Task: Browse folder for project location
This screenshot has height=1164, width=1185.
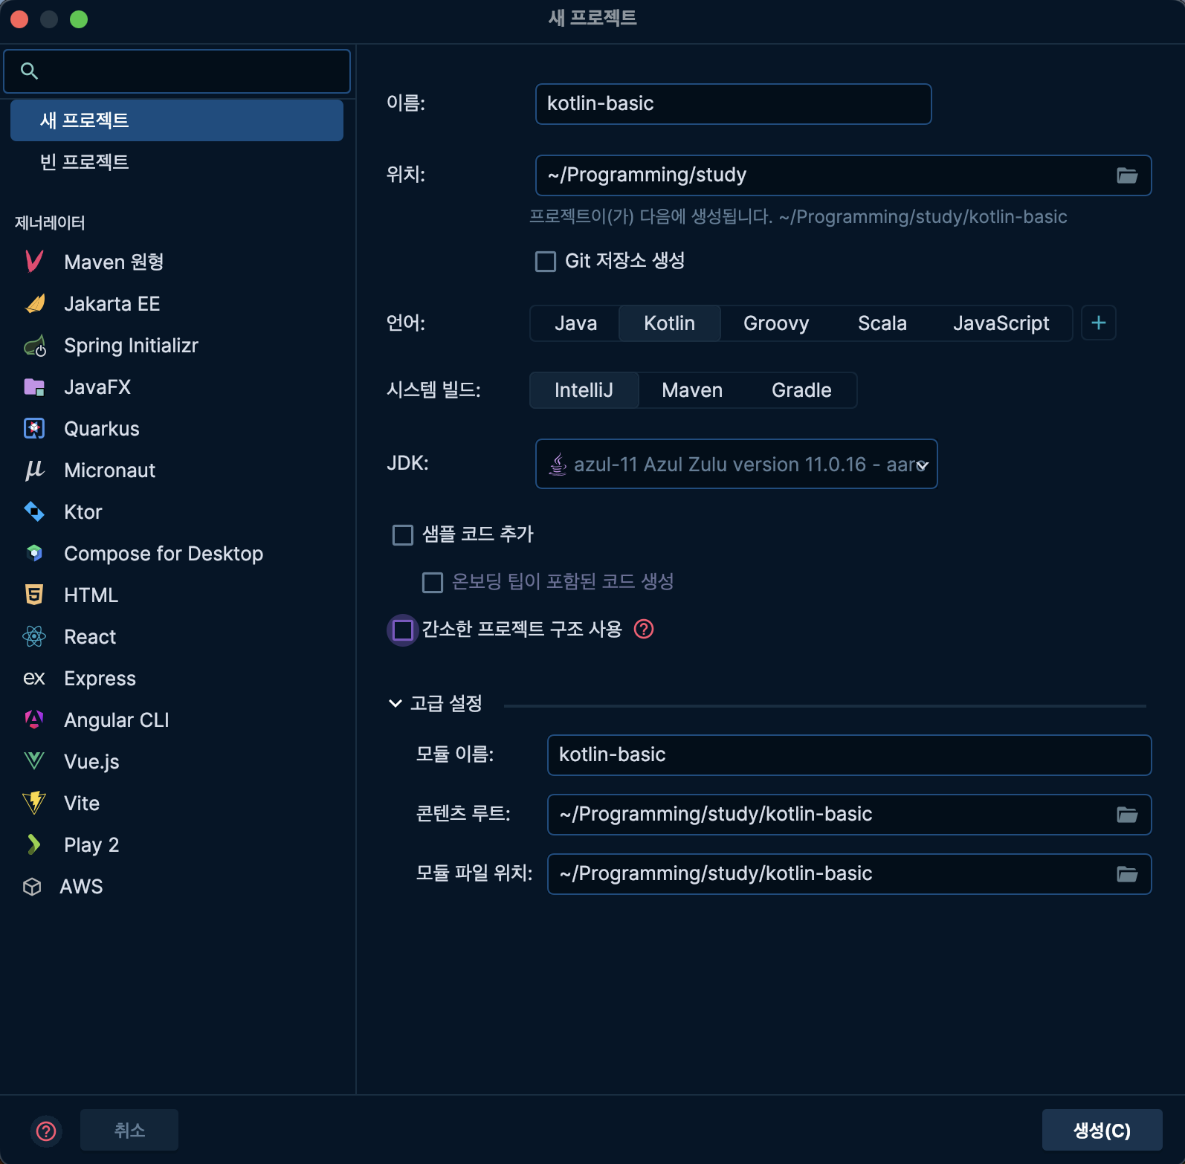Action: pyautogui.click(x=1127, y=175)
